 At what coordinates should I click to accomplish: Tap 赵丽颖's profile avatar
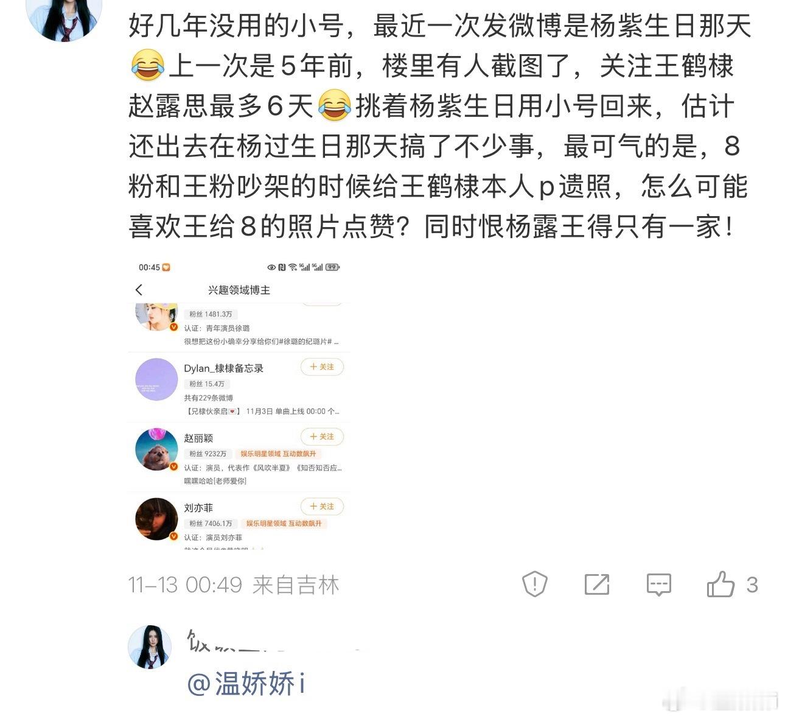coord(156,449)
